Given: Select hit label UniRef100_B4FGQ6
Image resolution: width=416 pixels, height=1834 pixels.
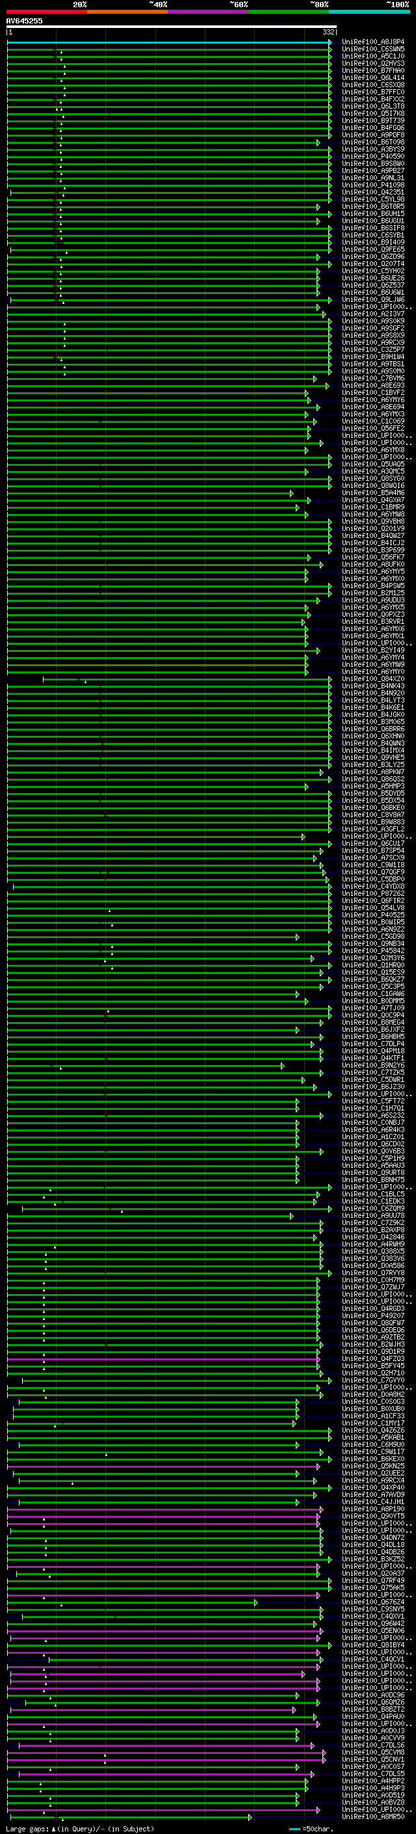Looking at the screenshot, I should (x=373, y=128).
